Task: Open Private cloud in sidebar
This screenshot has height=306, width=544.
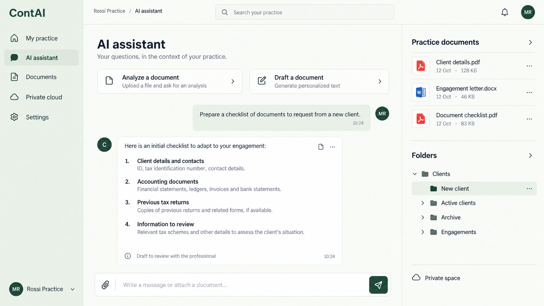Action: [x=42, y=97]
